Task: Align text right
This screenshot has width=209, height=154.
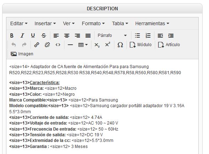Action: (77, 35)
